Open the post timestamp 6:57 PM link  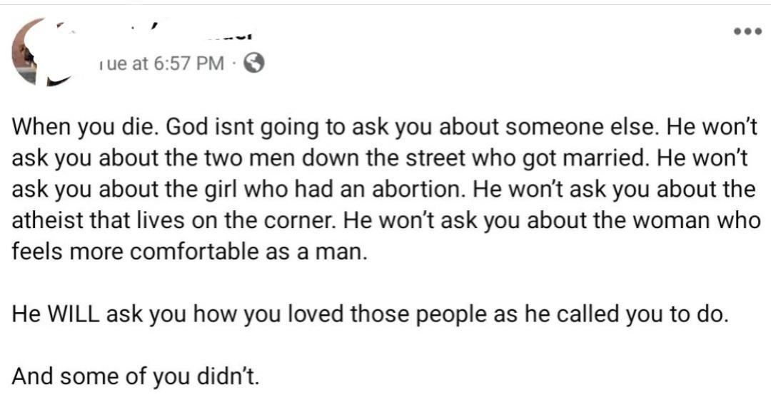pyautogui.click(x=160, y=64)
